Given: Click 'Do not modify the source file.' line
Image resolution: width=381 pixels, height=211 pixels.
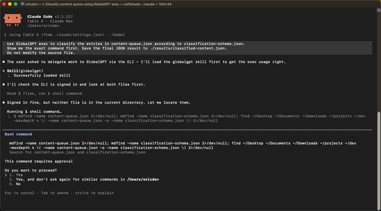Looking at the screenshot, I should click(41, 53).
